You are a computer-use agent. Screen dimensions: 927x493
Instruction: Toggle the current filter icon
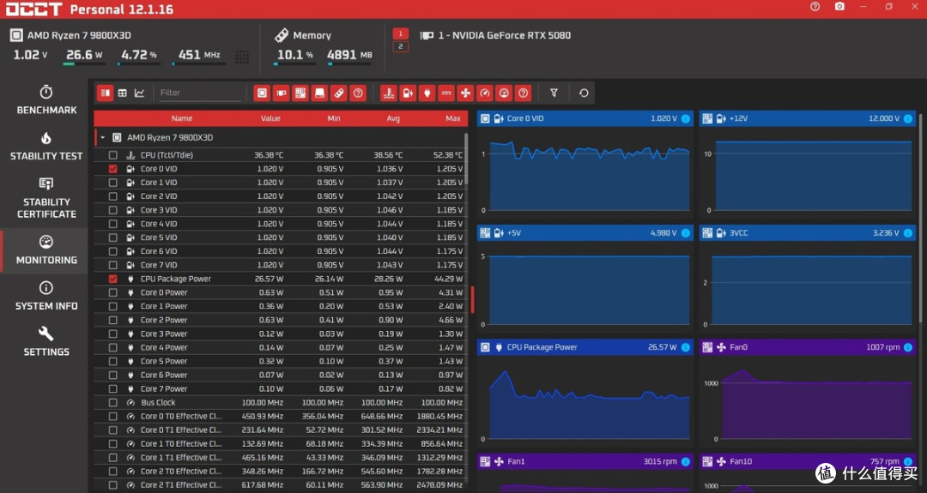pyautogui.click(x=446, y=93)
